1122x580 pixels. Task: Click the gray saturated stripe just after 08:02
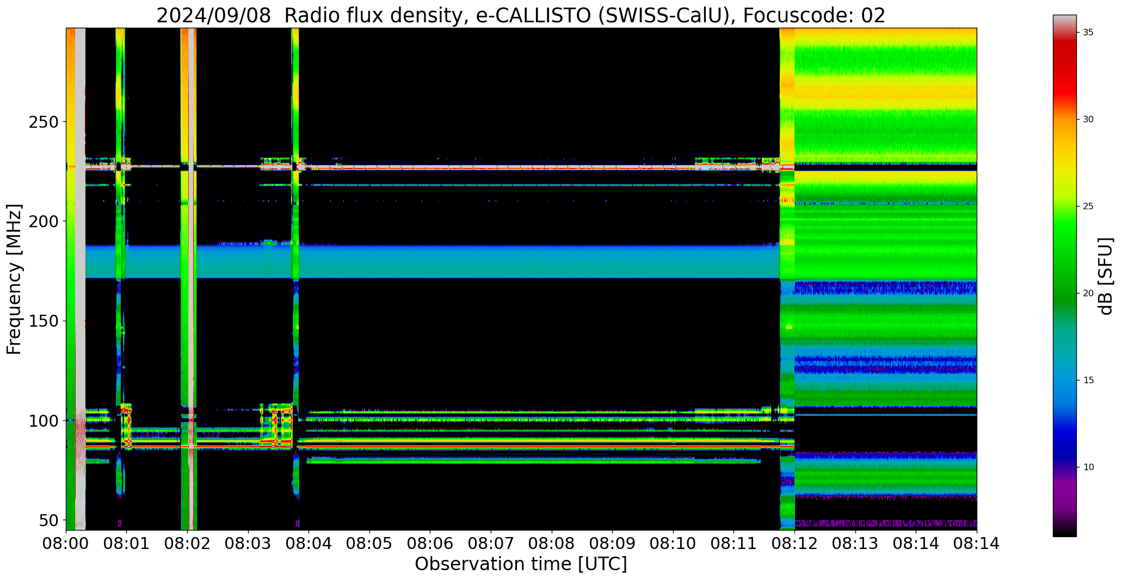(x=192, y=279)
